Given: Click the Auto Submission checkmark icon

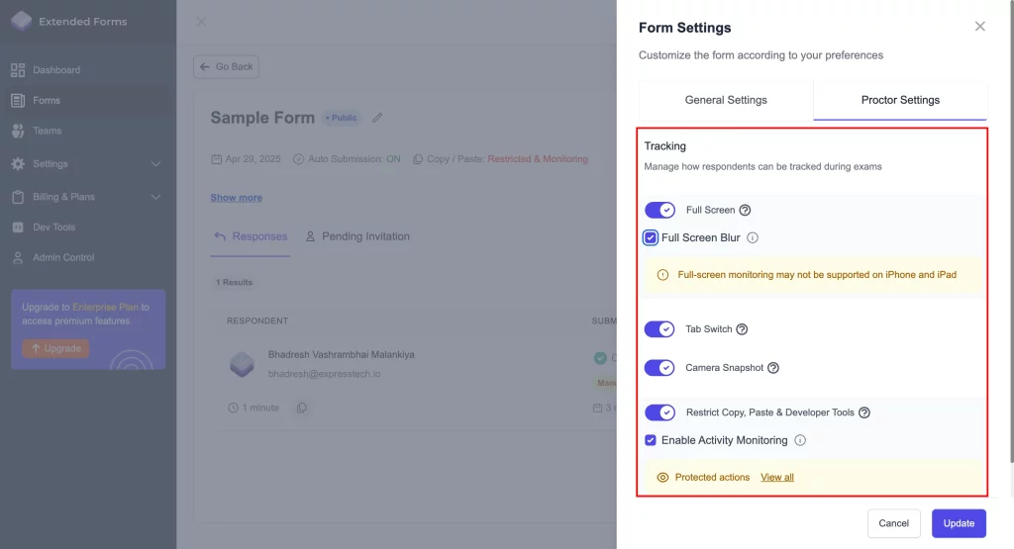Looking at the screenshot, I should pos(298,159).
